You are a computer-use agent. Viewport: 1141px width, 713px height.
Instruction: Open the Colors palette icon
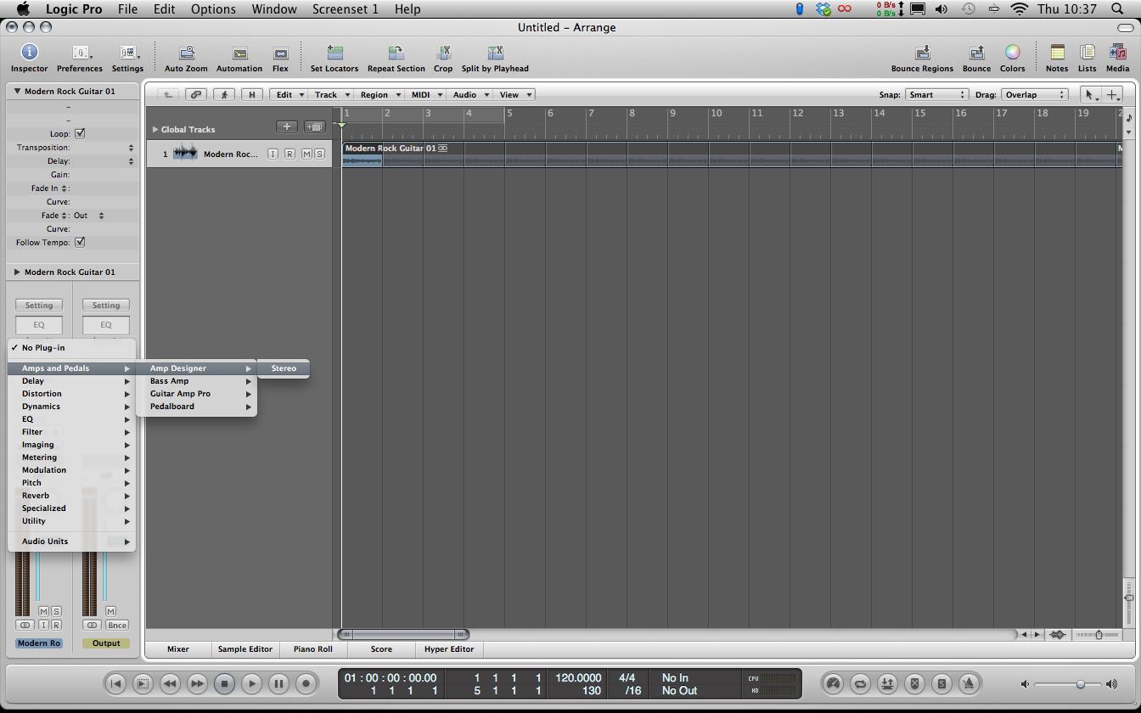pos(1012,53)
